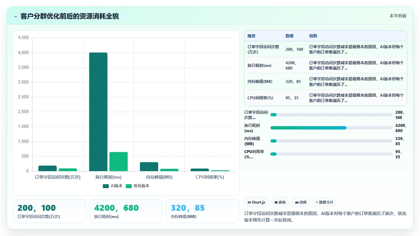Click the y-axis value 2,500
This screenshot has width=420, height=236.
point(23,97)
